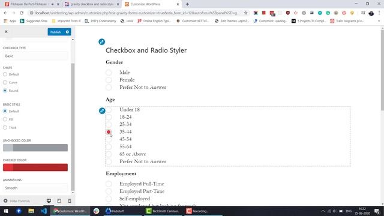Select the Self-employed option
This screenshot has width=384, height=216.
coord(109,199)
